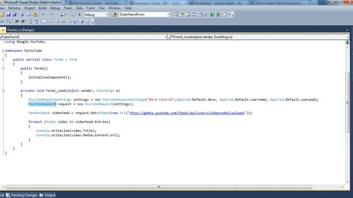The width and height of the screenshot is (353, 198).
Task: Open the Tools menu
Action: click(90, 8)
